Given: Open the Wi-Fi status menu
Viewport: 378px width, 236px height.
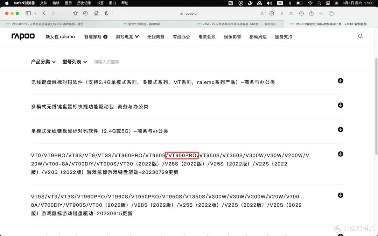Looking at the screenshot, I should click(310, 3).
